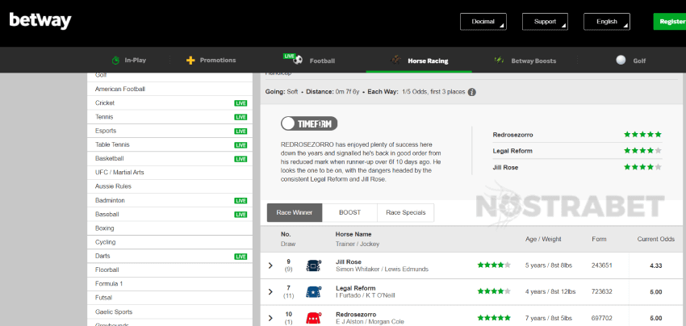Expand the Redrosezorro runner row chevron
Screen dimensions: 686x326
tap(270, 318)
